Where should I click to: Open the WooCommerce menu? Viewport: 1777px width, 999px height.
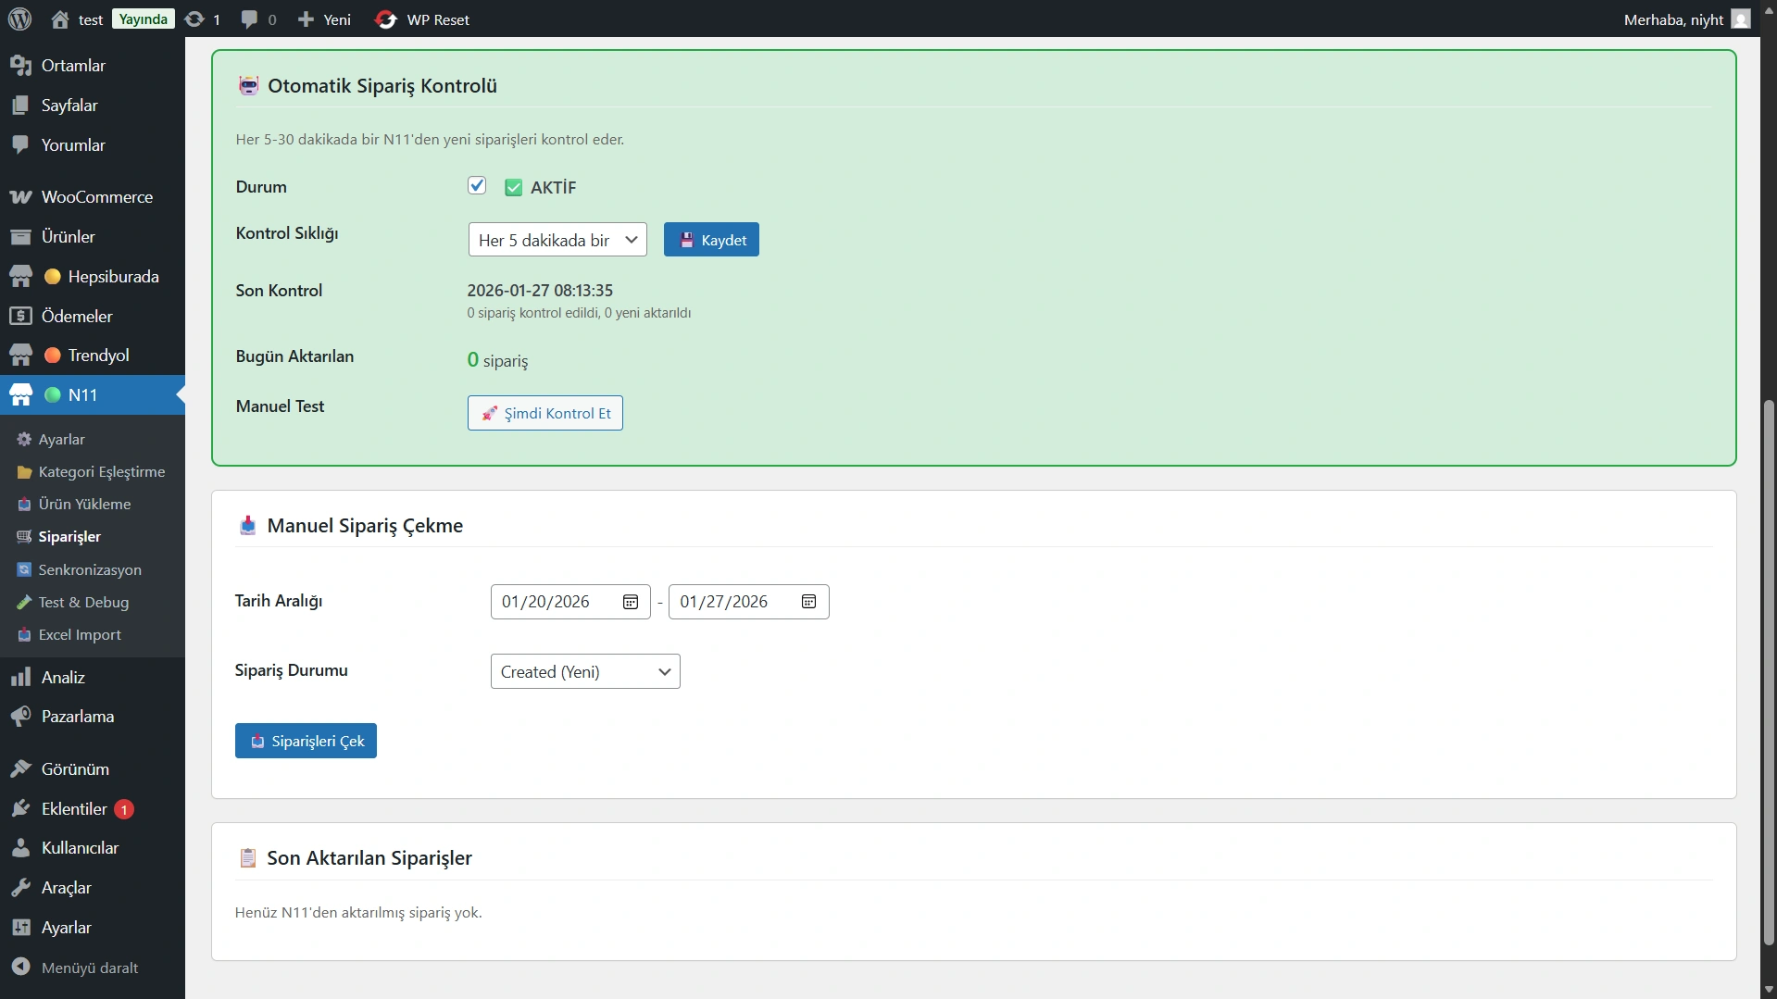[96, 196]
